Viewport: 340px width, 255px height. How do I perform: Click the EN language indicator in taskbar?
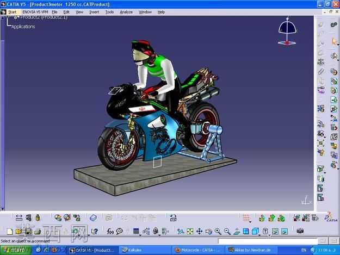point(304,250)
